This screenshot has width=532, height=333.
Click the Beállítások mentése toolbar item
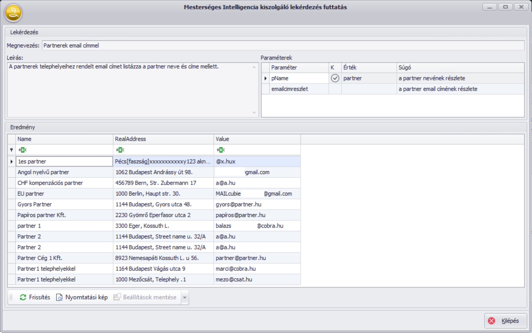click(x=145, y=297)
